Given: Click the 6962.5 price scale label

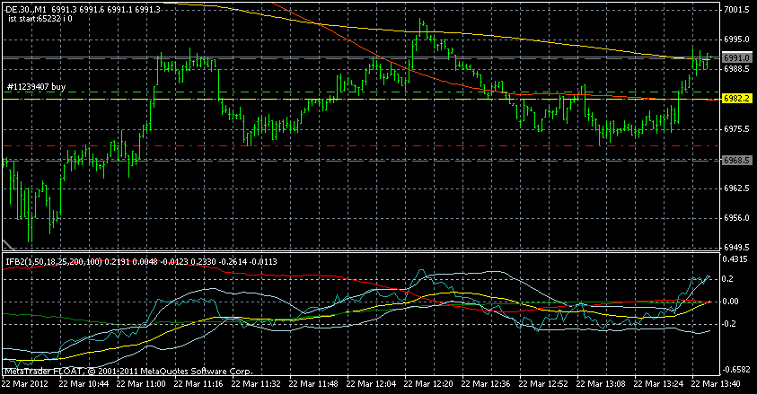Looking at the screenshot, I should (x=736, y=188).
